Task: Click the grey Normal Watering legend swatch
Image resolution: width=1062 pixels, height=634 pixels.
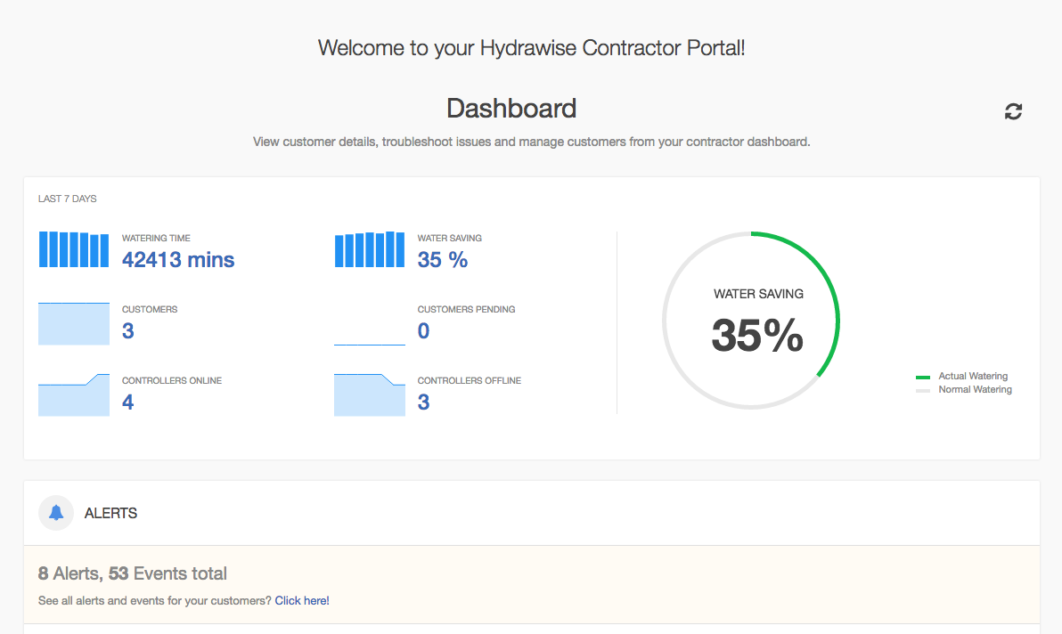Action: [x=922, y=390]
